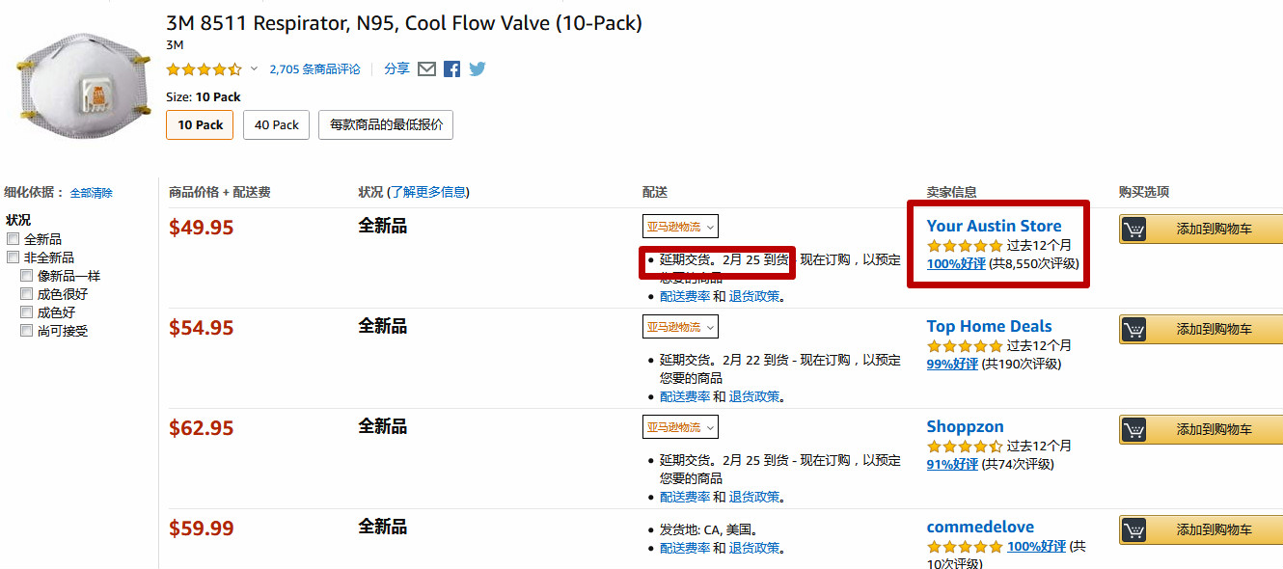Click cart icon for Shoppzon offer
Viewport: 1283px width, 569px height.
click(1133, 430)
